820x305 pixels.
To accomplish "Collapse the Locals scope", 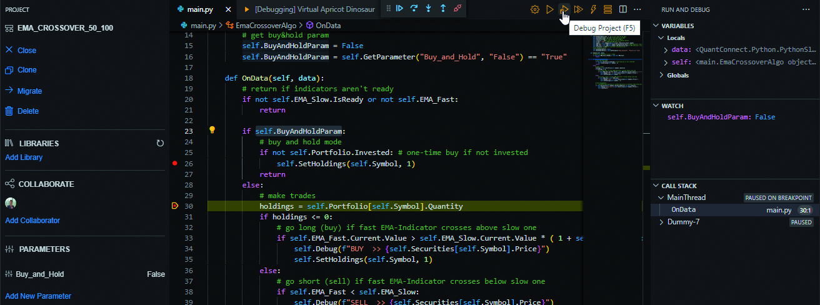I will [x=662, y=38].
